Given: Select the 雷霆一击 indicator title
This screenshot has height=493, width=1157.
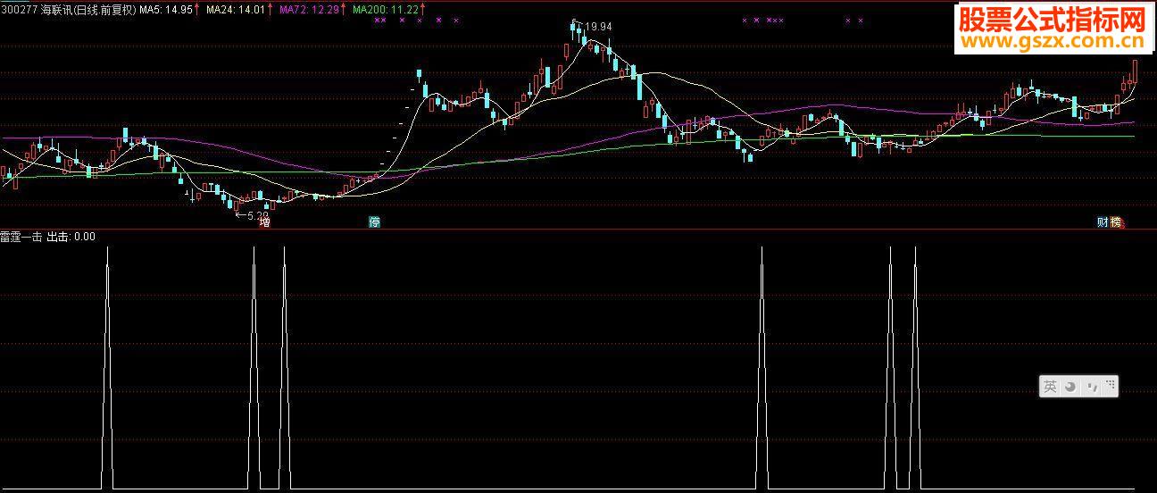Looking at the screenshot, I should [22, 238].
